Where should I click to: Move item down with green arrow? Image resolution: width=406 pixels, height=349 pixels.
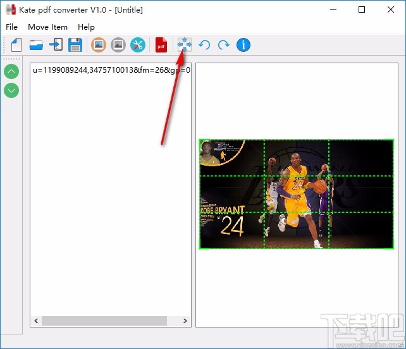tap(11, 90)
